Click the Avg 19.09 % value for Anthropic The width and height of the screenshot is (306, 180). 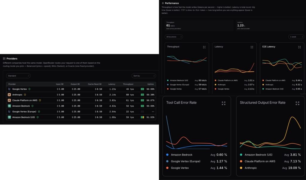pyautogui.click(x=291, y=168)
